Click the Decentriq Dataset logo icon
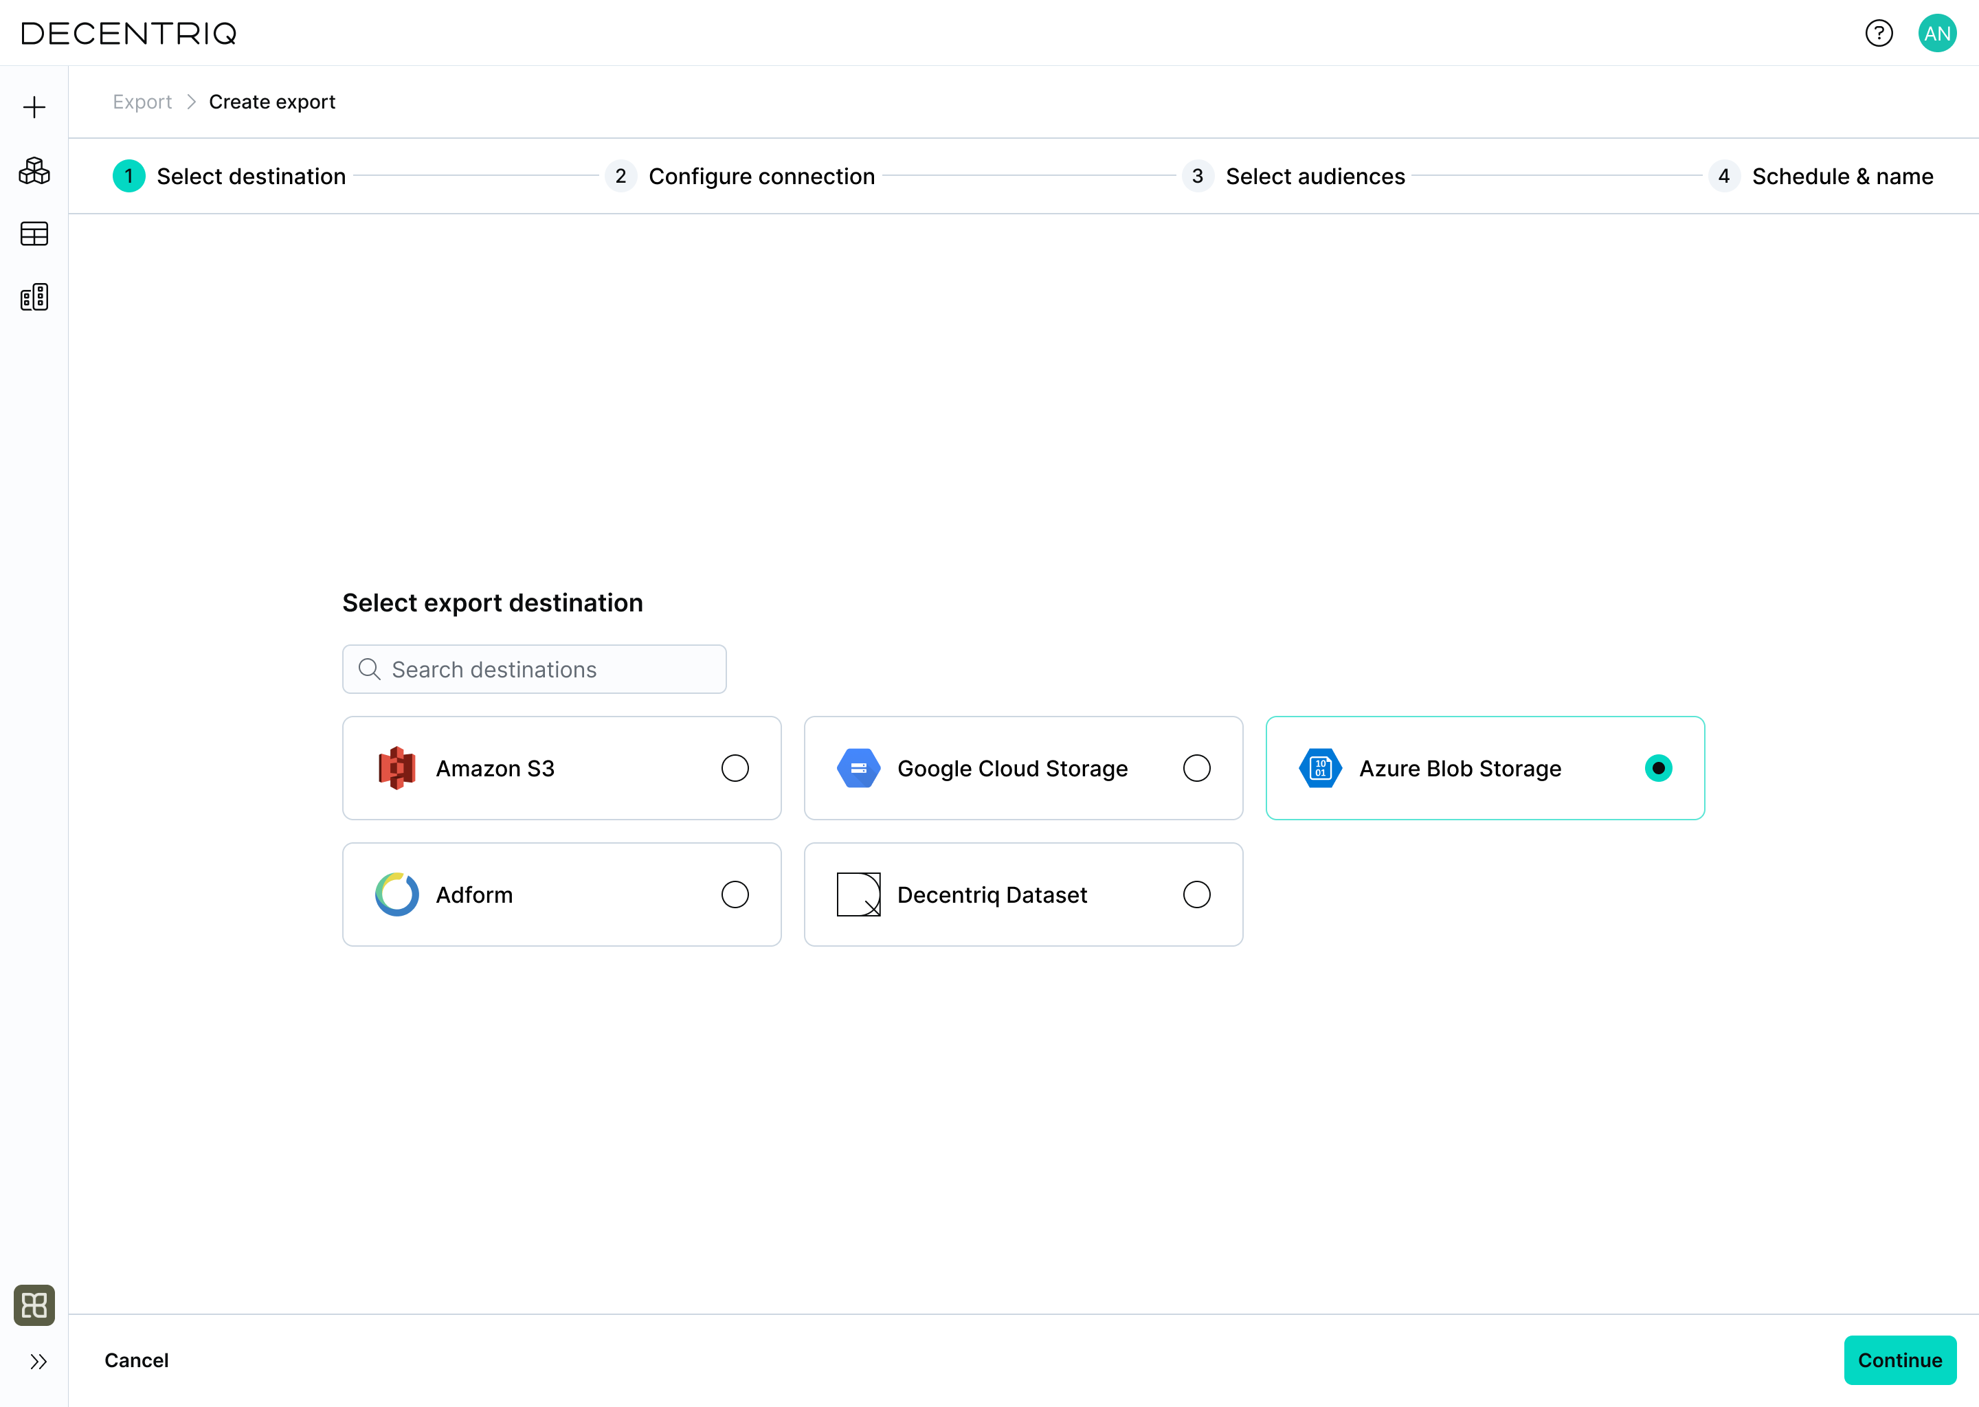This screenshot has height=1407, width=1979. 859,894
